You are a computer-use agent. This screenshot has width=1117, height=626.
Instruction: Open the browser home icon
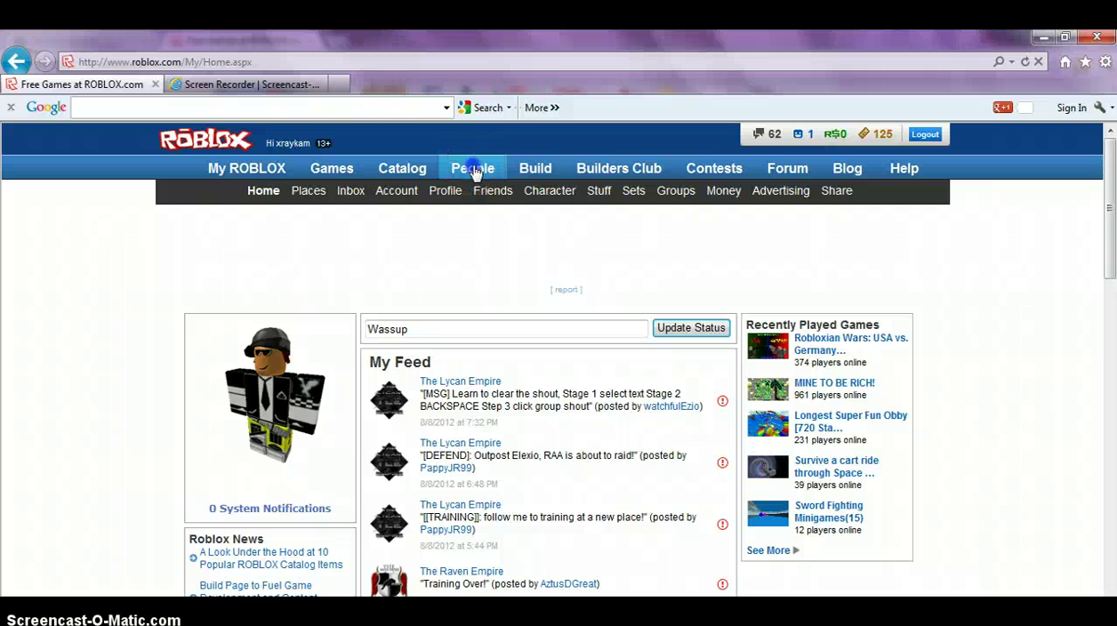coord(1065,62)
